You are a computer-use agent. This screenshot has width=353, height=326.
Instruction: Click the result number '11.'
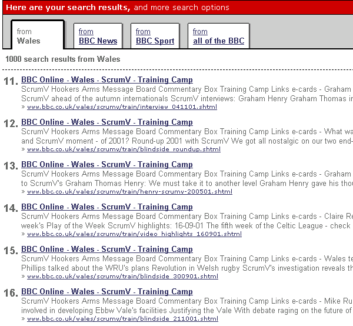11,81
